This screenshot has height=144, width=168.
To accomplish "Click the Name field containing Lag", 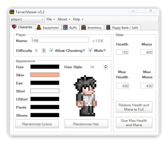I will (60, 40).
